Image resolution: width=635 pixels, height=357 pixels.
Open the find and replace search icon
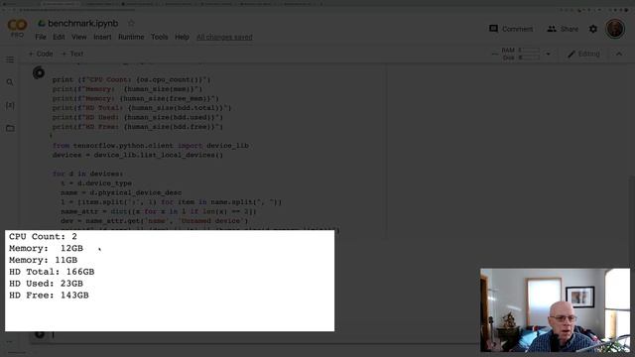[x=10, y=82]
